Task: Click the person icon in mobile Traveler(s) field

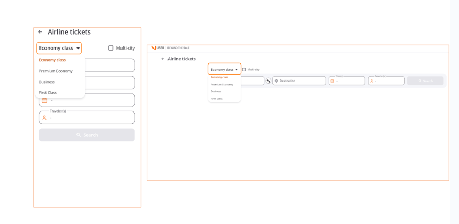Action: point(44,118)
